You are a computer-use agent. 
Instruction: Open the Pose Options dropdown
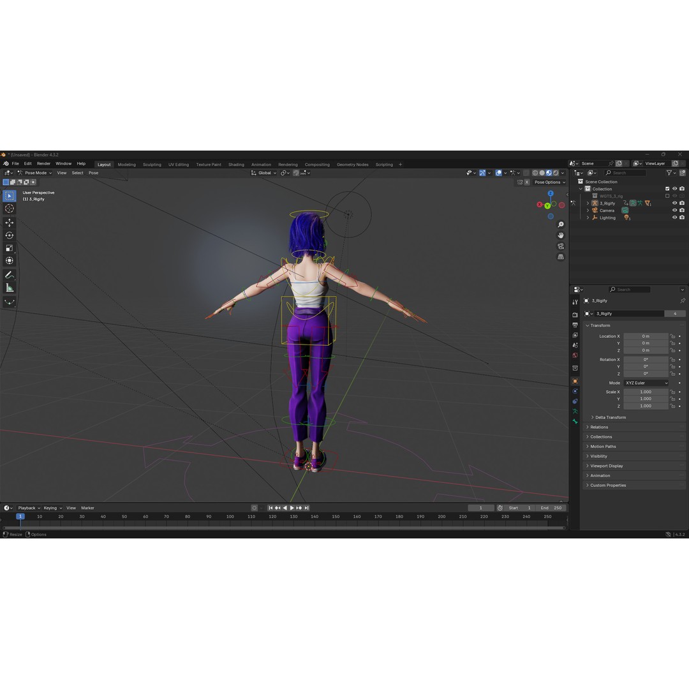[x=550, y=182]
